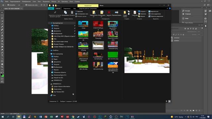Open Windows Start menu
Image resolution: width=212 pixels, height=119 pixels.
pos(2,117)
